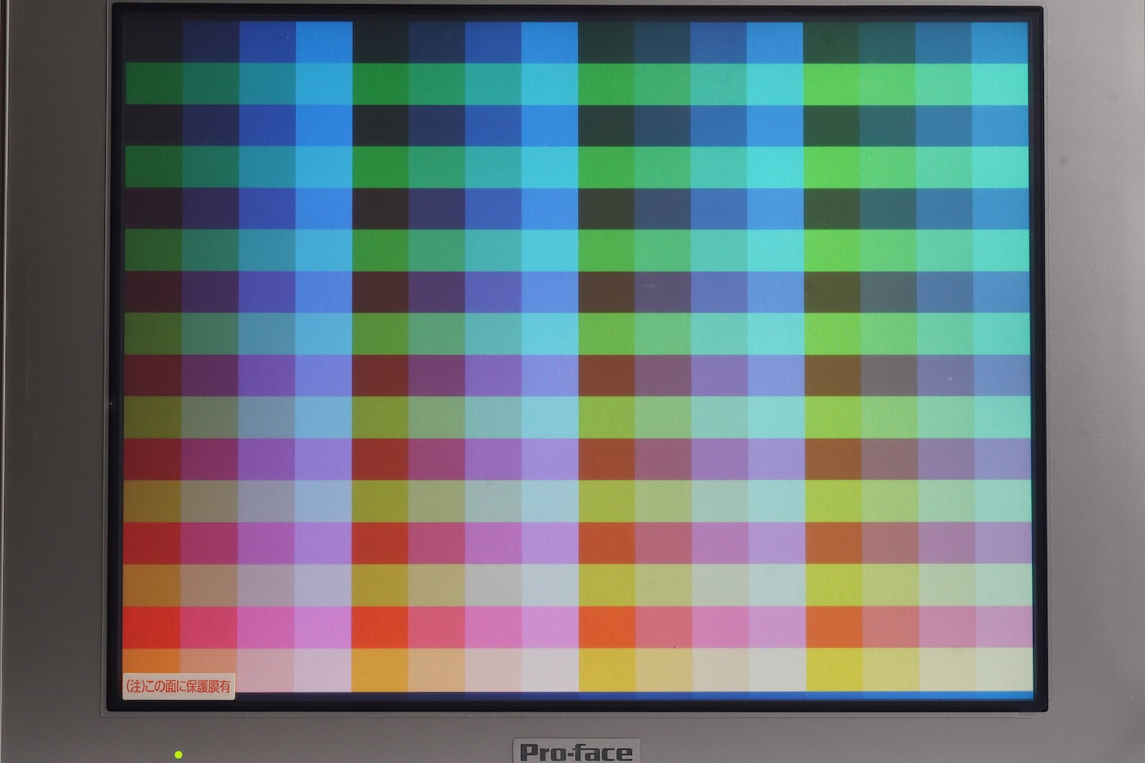Select the sky blue fourth swatch in top row
The height and width of the screenshot is (763, 1145).
click(x=324, y=41)
